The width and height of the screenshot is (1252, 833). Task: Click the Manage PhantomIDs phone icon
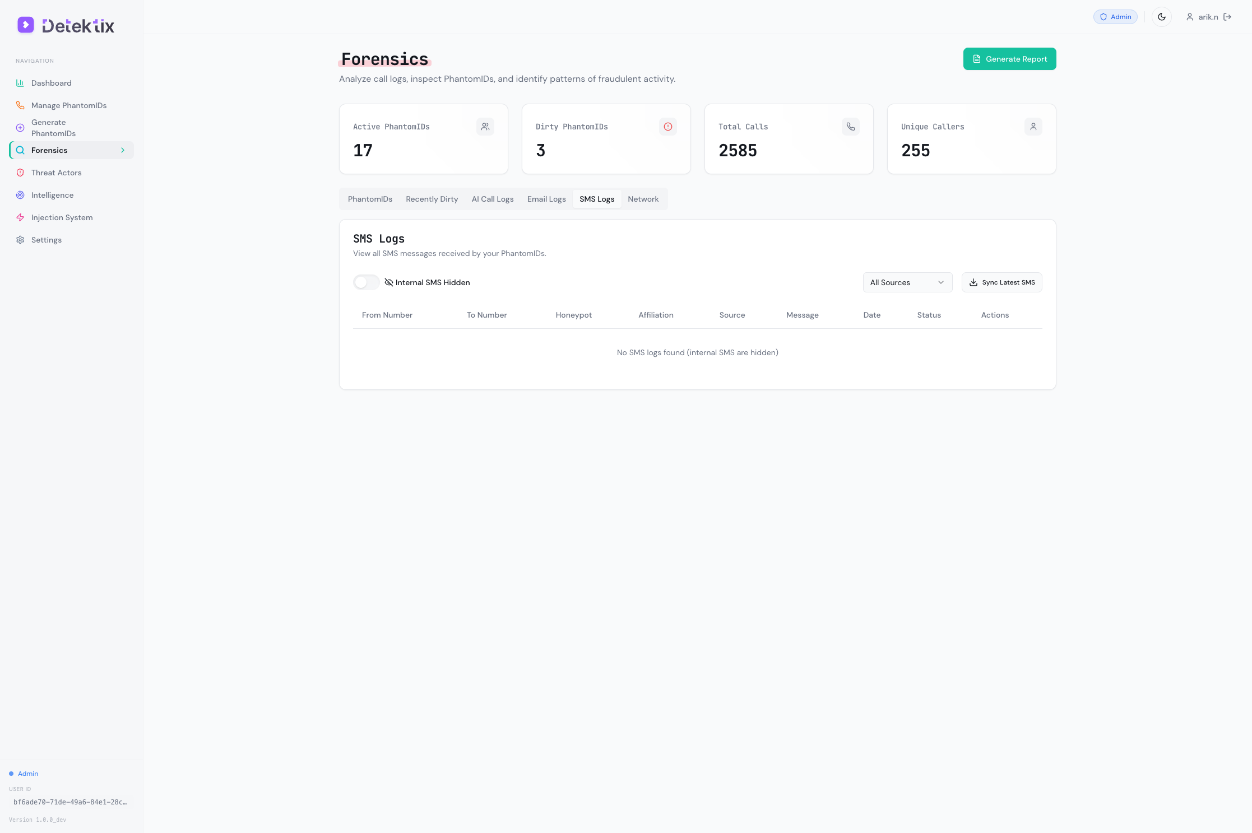point(20,105)
